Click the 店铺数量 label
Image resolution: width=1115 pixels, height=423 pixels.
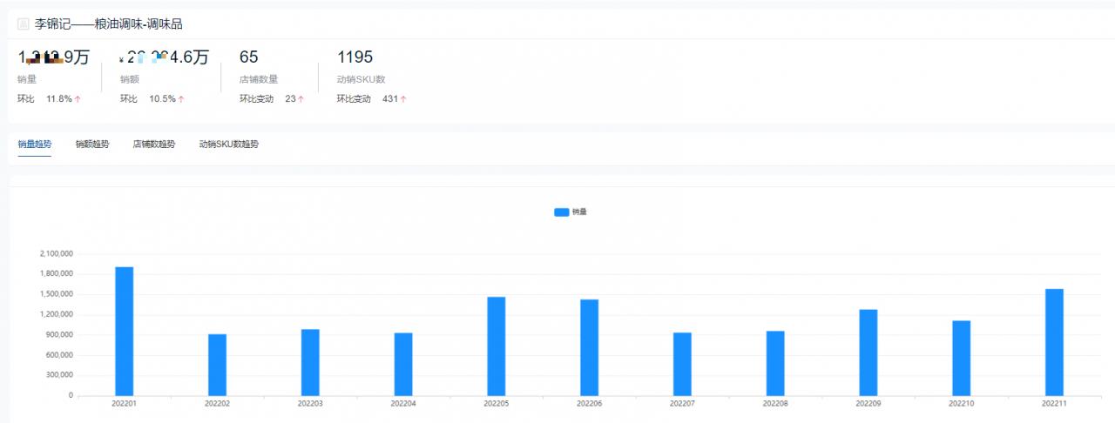[x=259, y=79]
